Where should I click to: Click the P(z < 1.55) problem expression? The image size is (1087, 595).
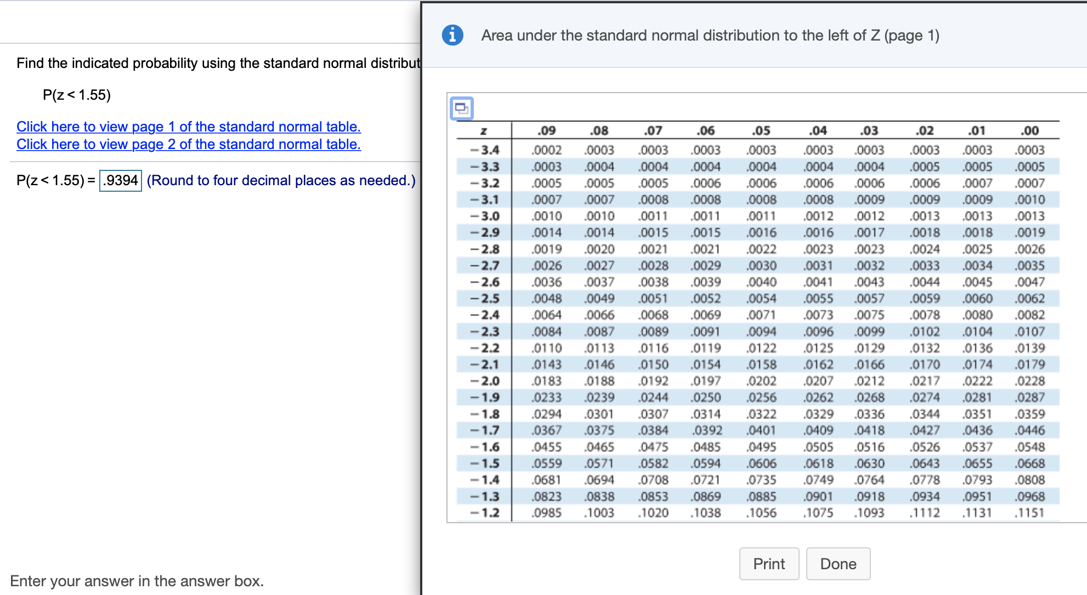77,95
